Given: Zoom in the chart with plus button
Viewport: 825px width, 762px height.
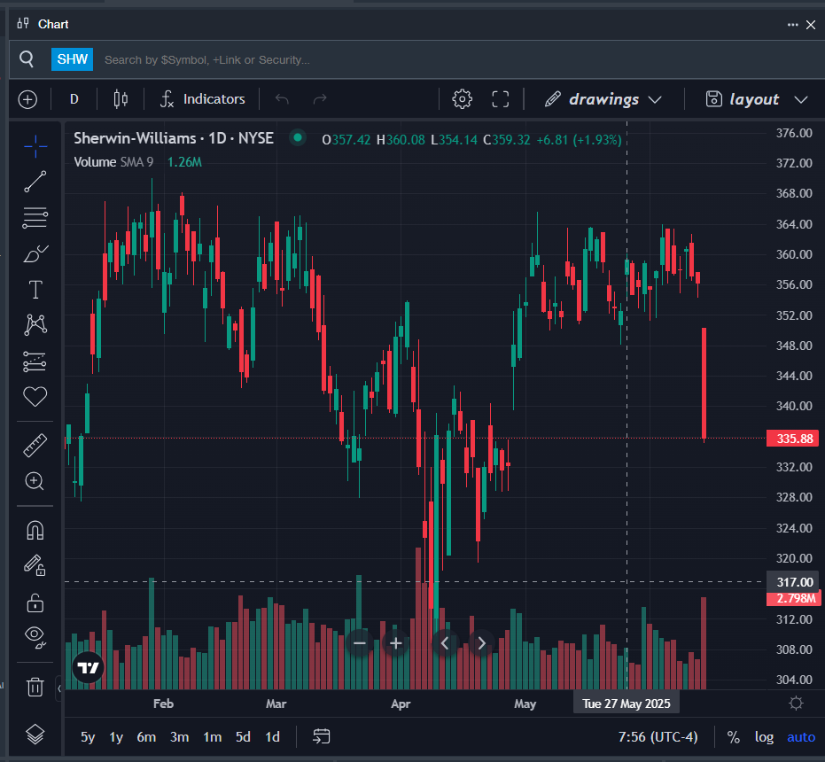Looking at the screenshot, I should 395,643.
